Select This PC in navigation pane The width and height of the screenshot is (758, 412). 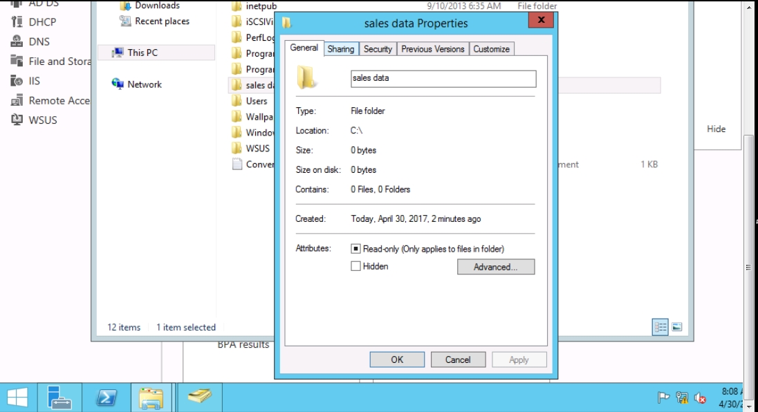coord(142,53)
